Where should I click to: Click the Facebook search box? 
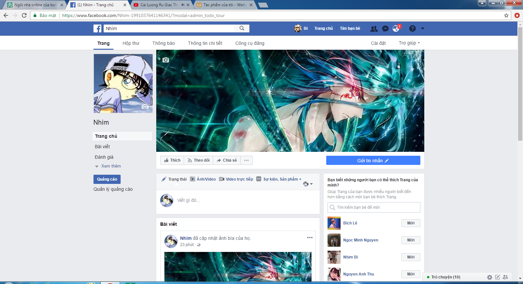169,28
